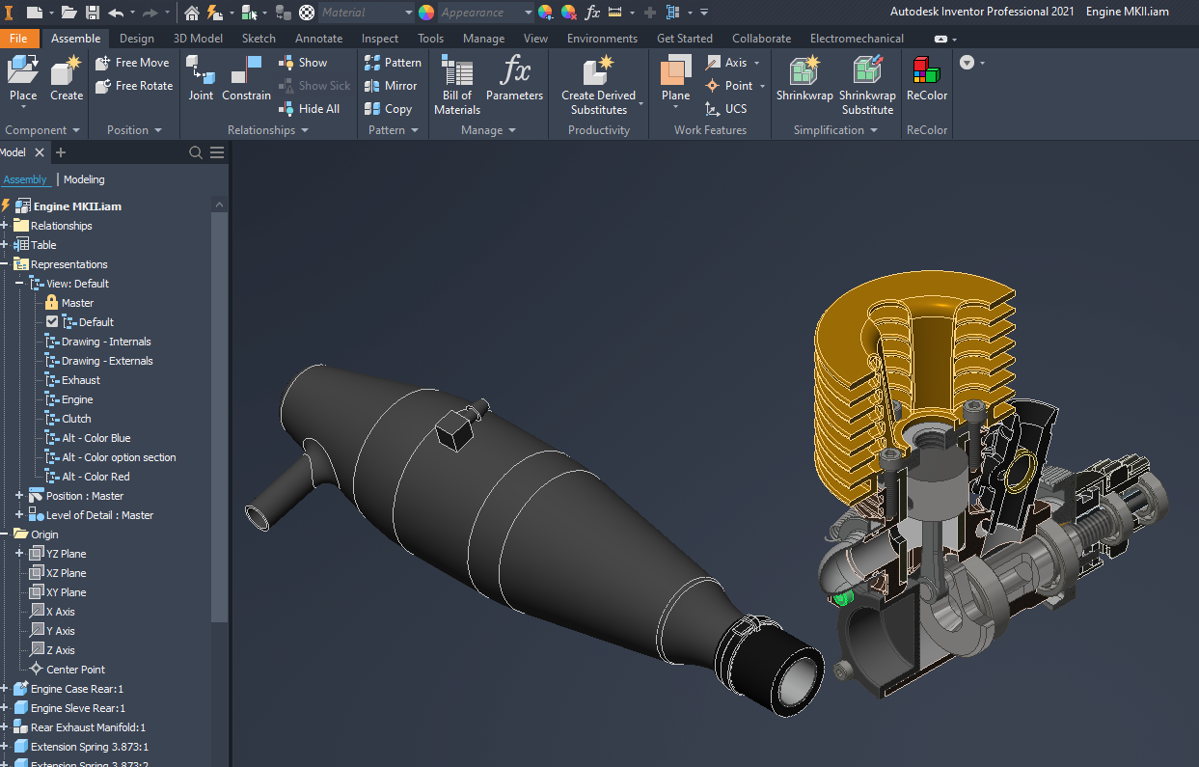Click the ReColor tool icon
The image size is (1199, 767).
click(926, 72)
